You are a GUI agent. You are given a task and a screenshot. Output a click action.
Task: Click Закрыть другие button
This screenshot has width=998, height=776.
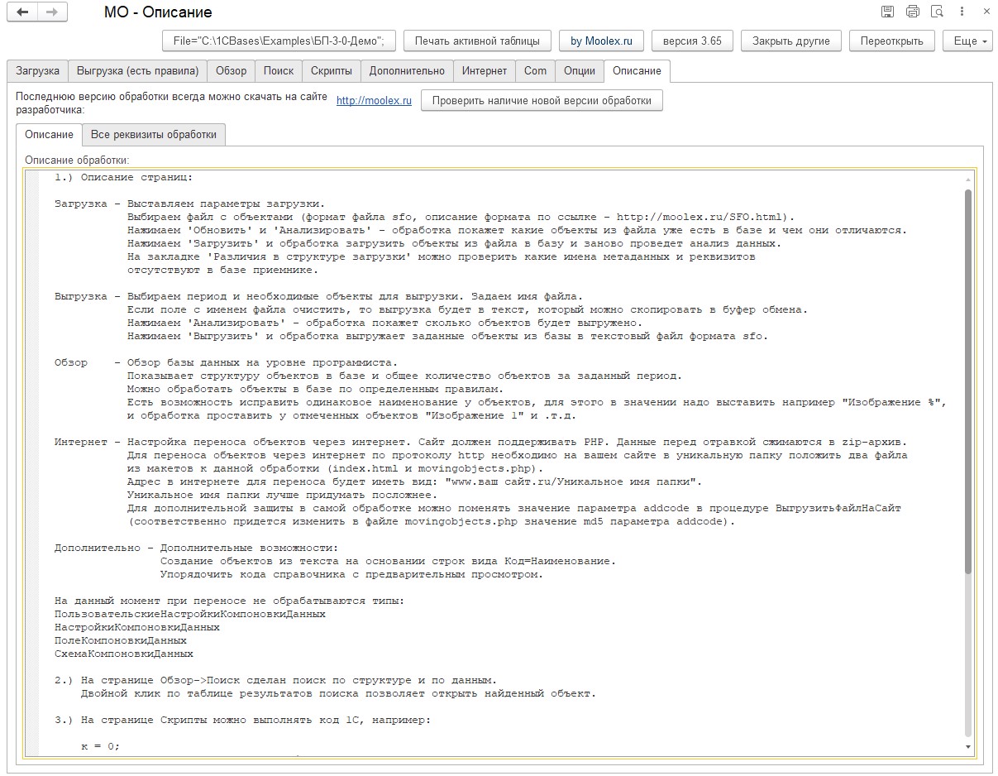(x=790, y=41)
